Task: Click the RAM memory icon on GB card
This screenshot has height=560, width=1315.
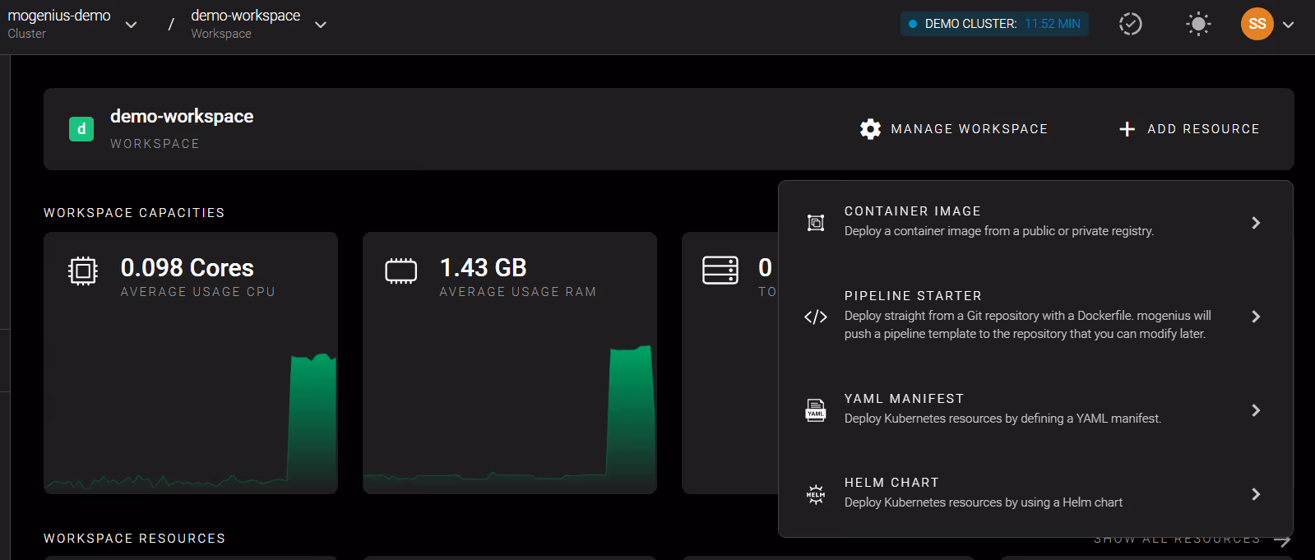Action: pos(401,271)
